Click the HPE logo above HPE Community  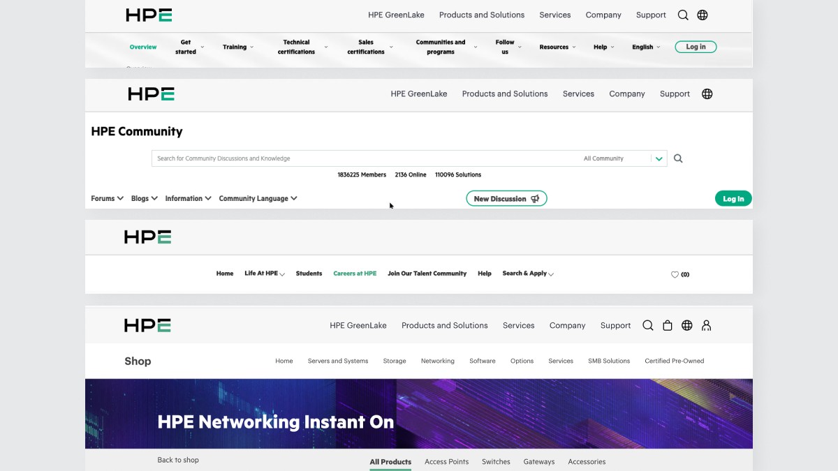pos(151,94)
